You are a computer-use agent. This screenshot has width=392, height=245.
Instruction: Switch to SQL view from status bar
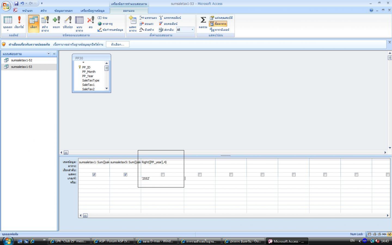click(384, 234)
